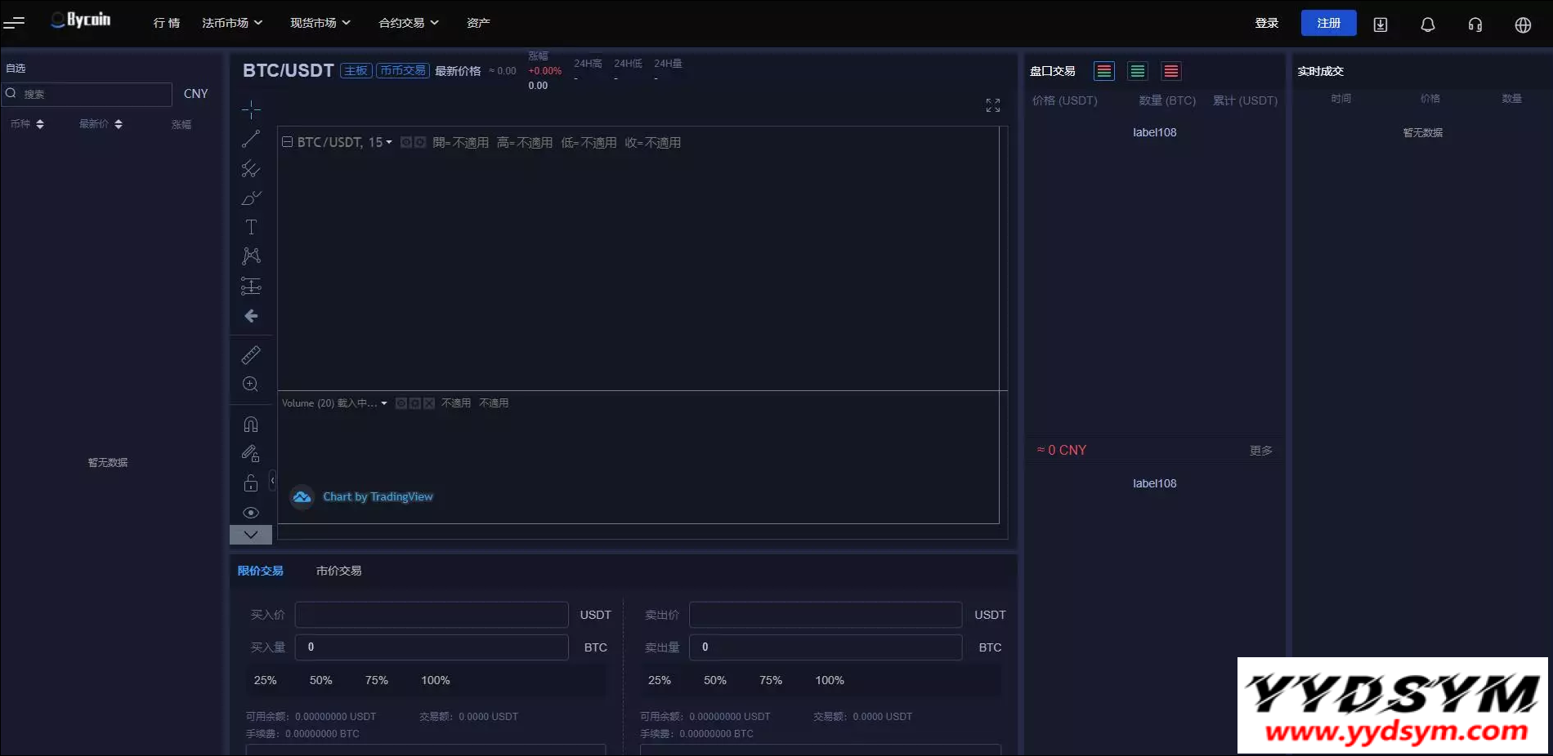Select the trend line drawing tool
Image resolution: width=1553 pixels, height=756 pixels.
click(x=251, y=139)
